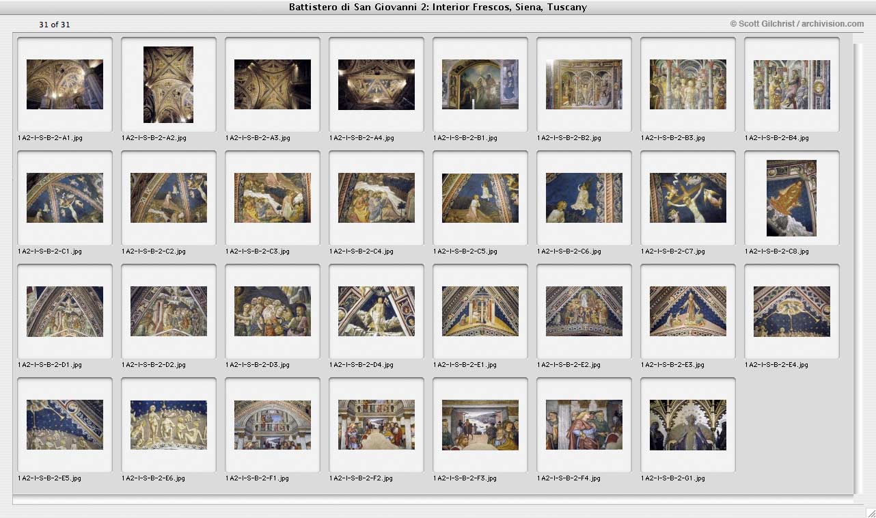
Task: Open thumbnail 1A2-I-S-B-2-D1.jpg
Action: coord(65,311)
